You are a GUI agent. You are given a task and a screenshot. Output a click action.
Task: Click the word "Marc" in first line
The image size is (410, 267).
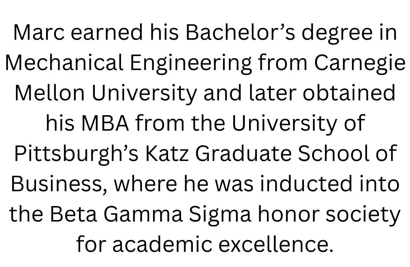point(39,32)
